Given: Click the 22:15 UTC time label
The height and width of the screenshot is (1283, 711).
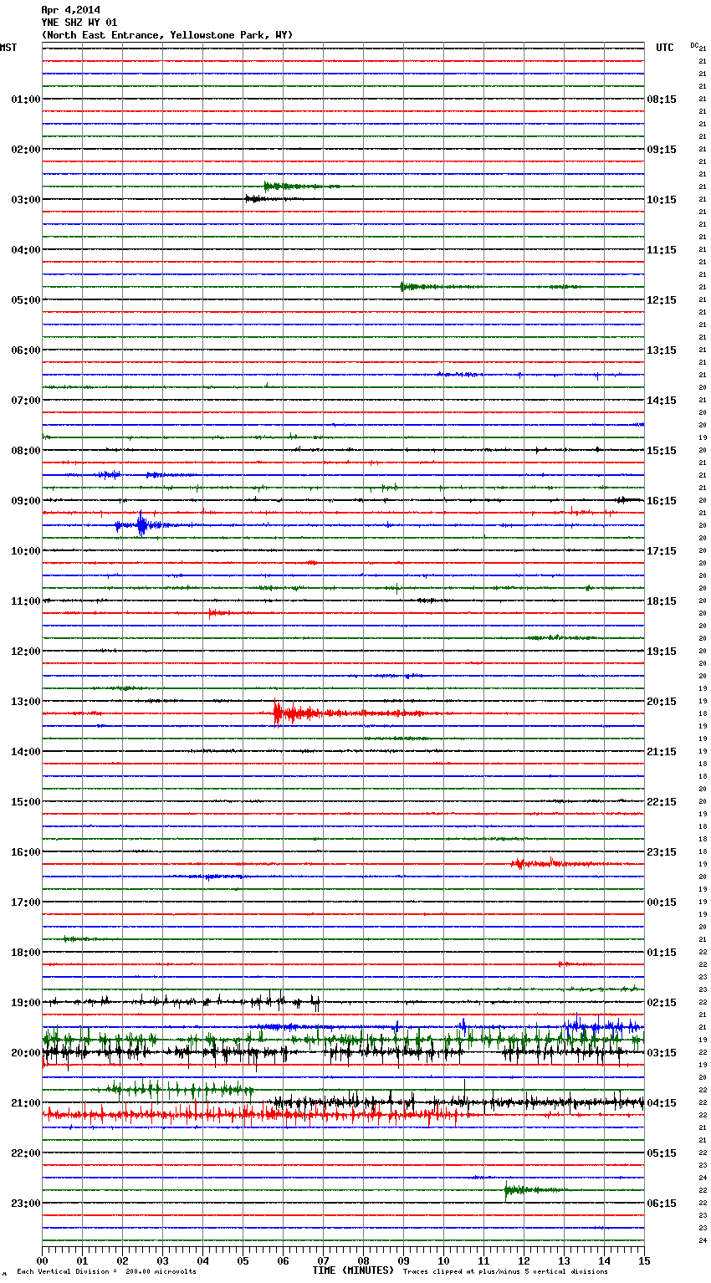Looking at the screenshot, I should pyautogui.click(x=662, y=802).
